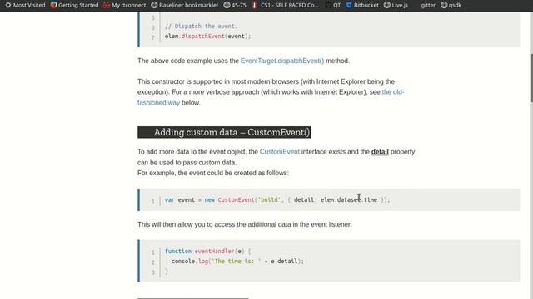
Task: Open the qsdk bookmark
Action: pyautogui.click(x=451, y=5)
